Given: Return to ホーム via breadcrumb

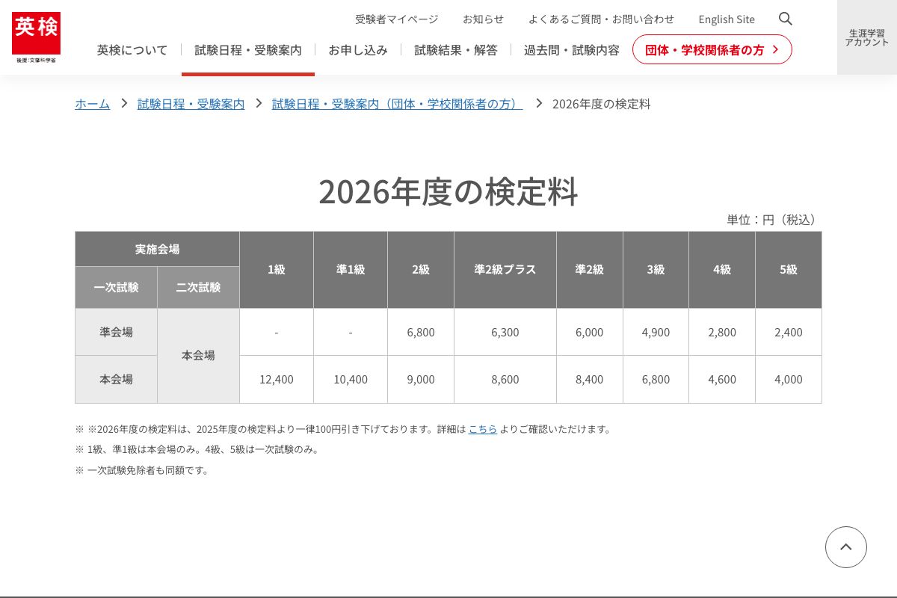Looking at the screenshot, I should pyautogui.click(x=92, y=104).
